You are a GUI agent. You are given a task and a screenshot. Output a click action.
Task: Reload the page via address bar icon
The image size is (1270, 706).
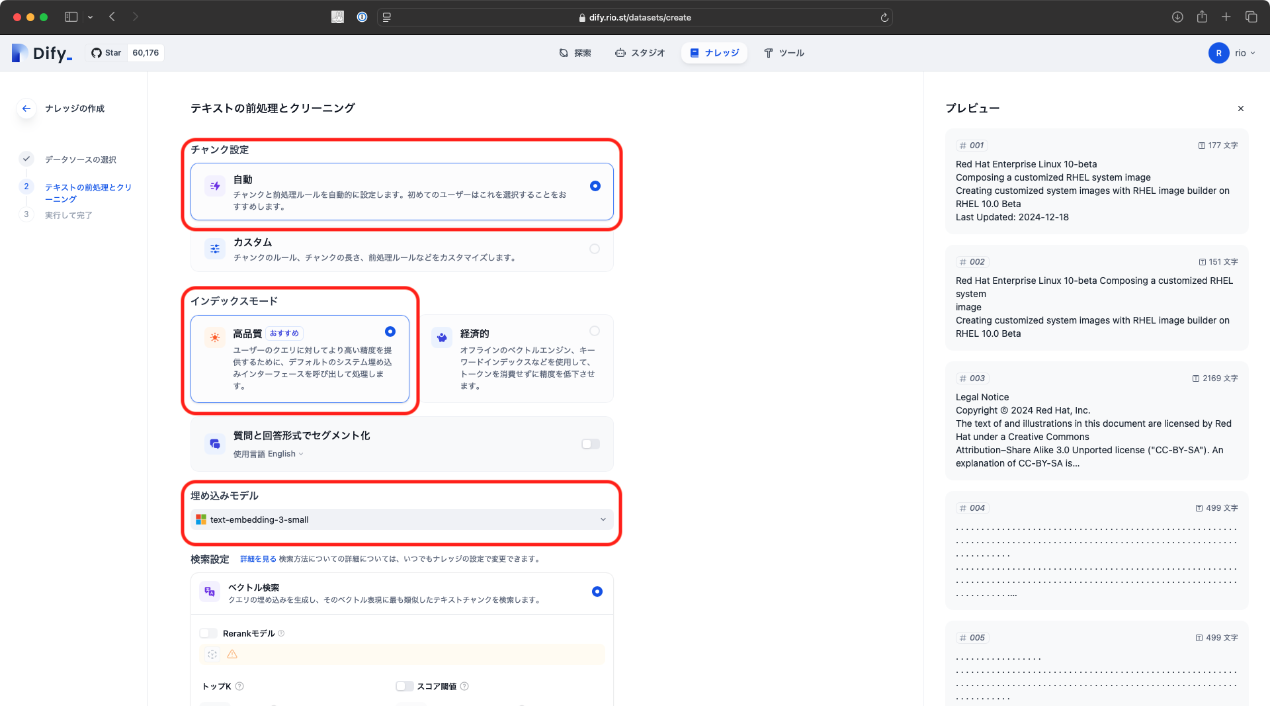[x=884, y=18]
